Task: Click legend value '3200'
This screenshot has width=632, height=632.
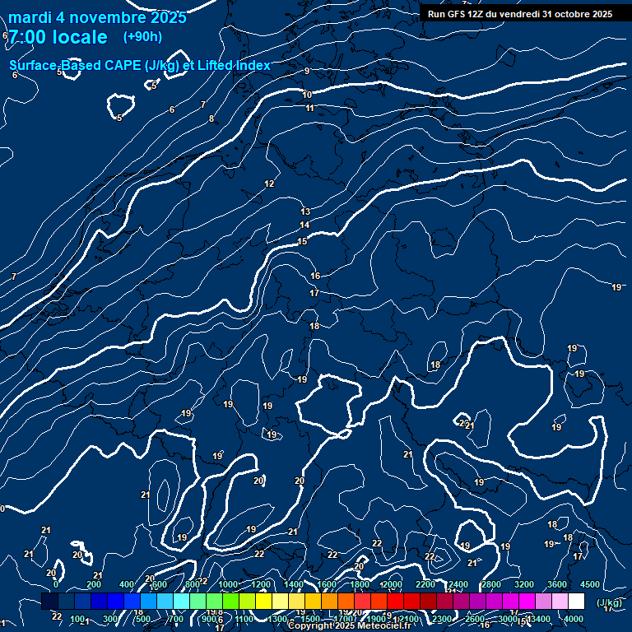Action: point(524,584)
